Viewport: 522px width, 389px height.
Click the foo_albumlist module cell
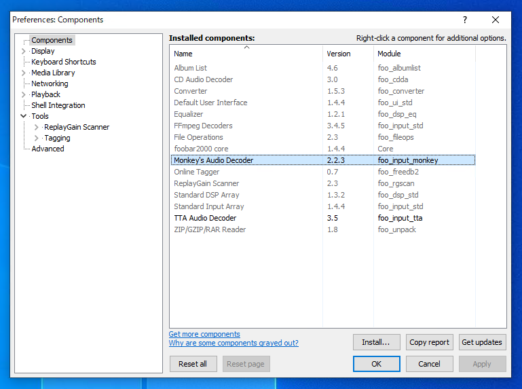pyautogui.click(x=399, y=68)
